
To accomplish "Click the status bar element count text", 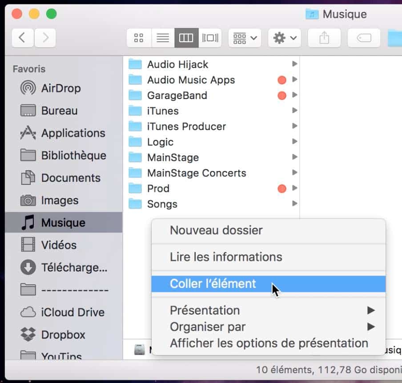I will [x=329, y=370].
